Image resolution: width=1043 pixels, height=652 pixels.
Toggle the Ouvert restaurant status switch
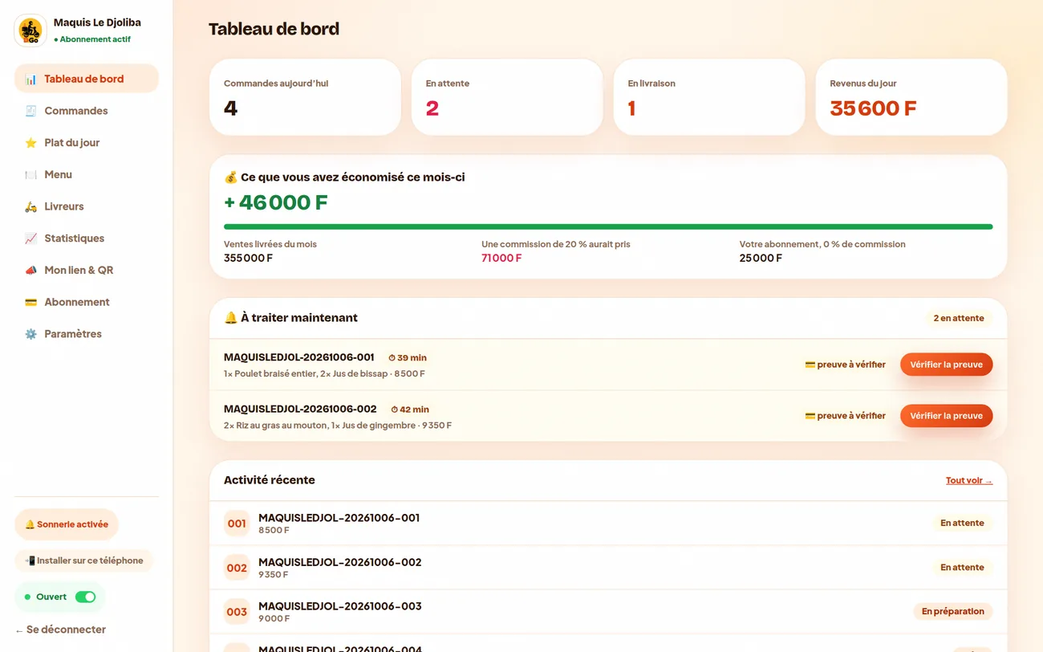[85, 597]
